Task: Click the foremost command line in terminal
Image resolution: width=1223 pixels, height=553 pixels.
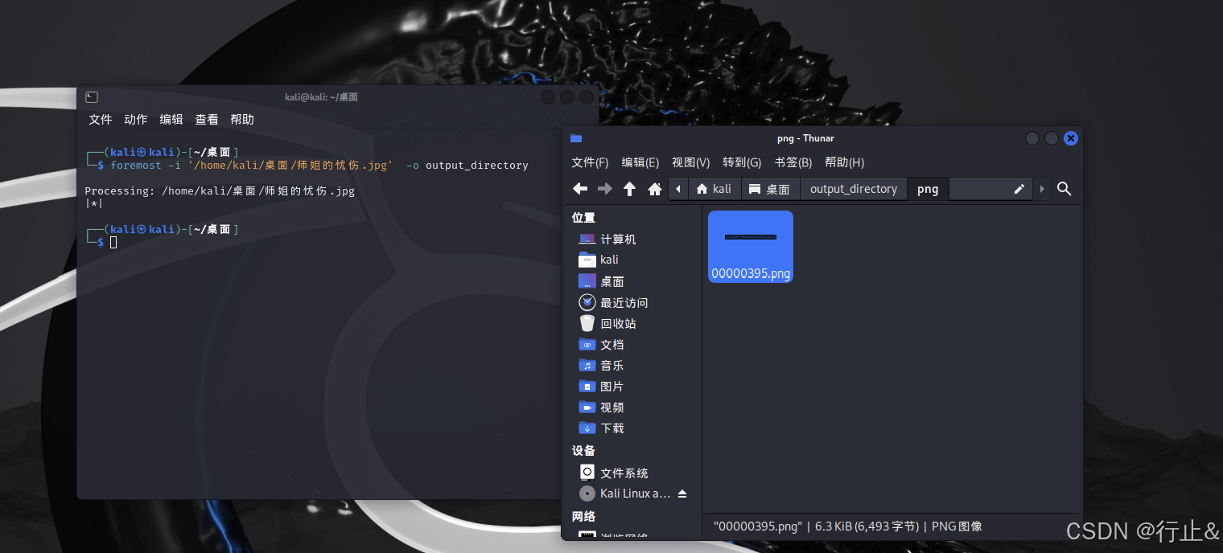Action: [x=319, y=165]
